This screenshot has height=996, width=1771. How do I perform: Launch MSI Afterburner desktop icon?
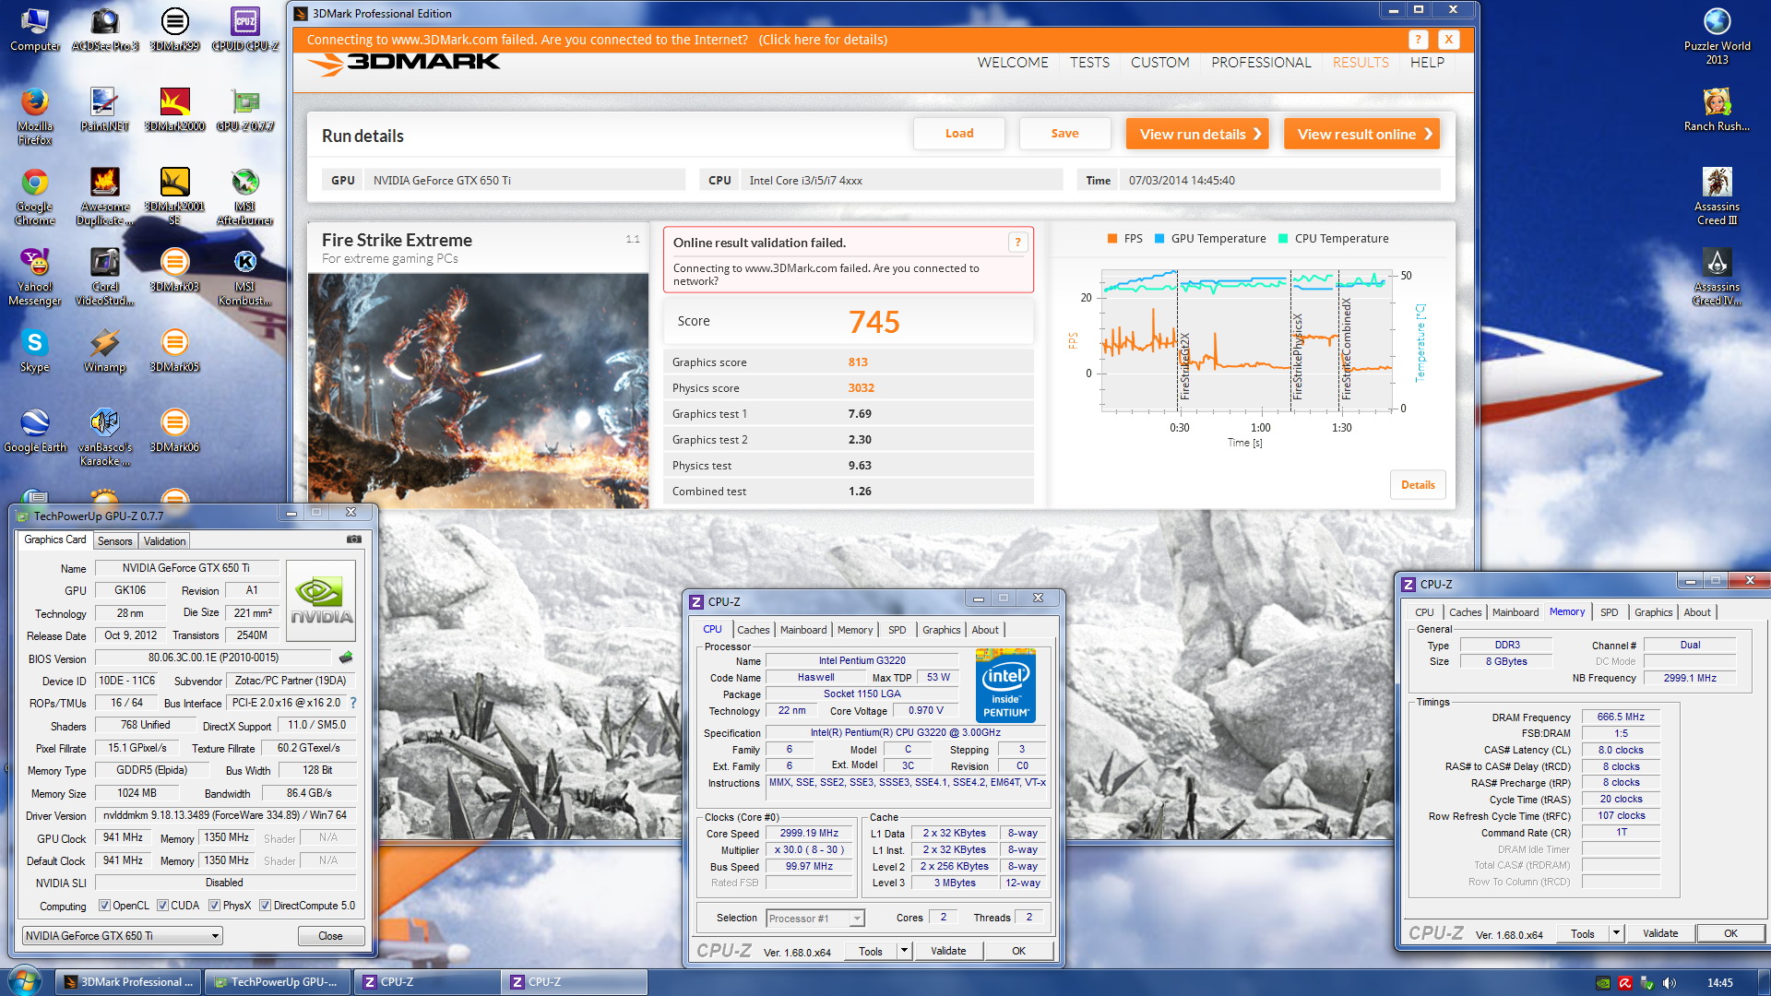point(244,196)
